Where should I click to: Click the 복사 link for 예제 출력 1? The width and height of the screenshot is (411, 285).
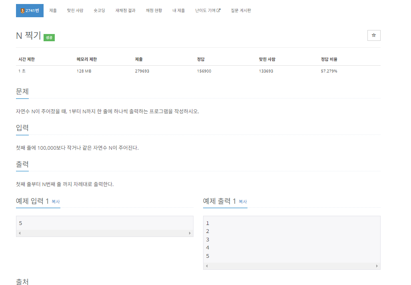(243, 202)
